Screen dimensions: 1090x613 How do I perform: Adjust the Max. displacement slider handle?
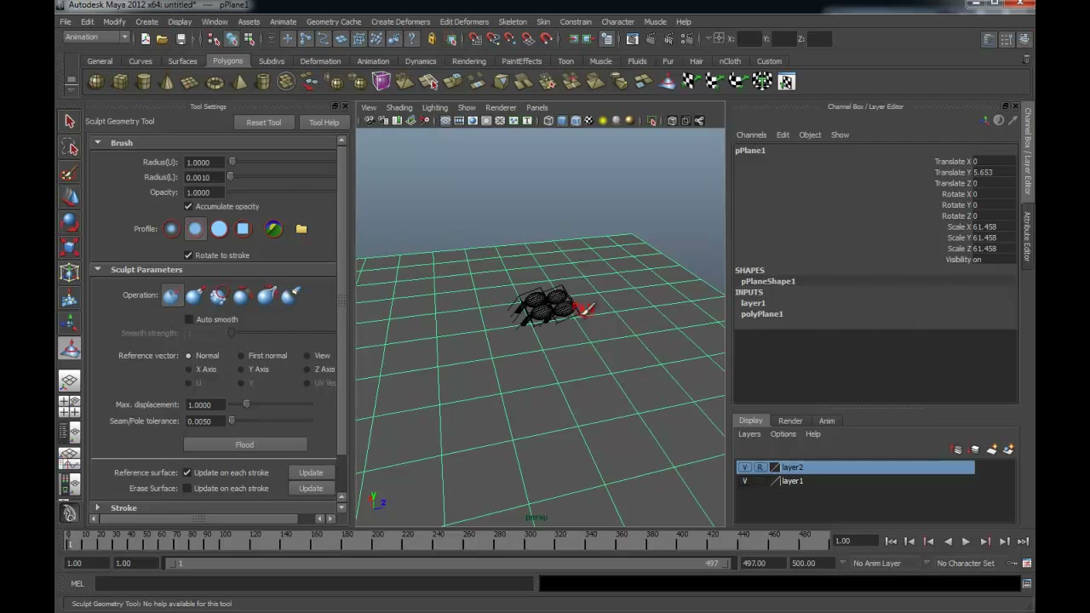pos(247,404)
